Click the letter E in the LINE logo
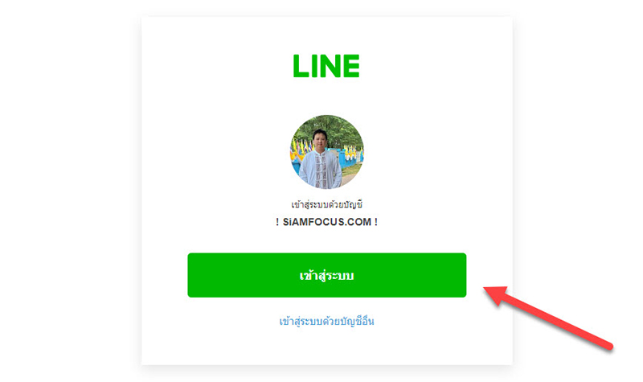643x382 pixels. coord(351,66)
